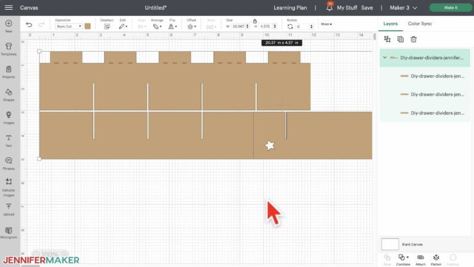Open the notifications bell
Screen dimensions: 474x267
329,7
